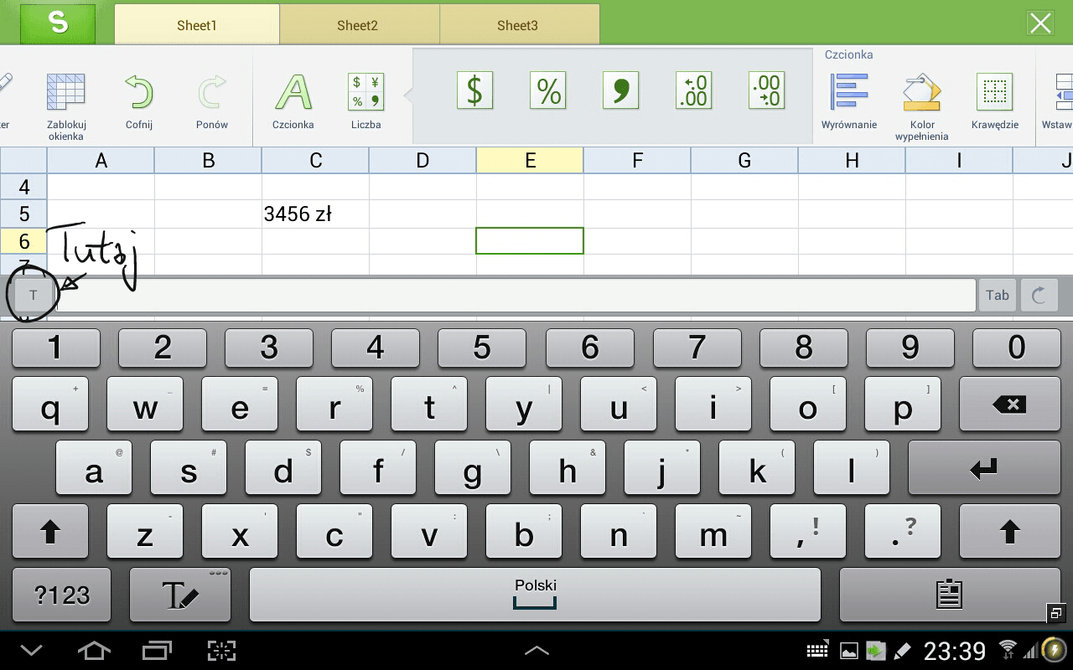Screen dimensions: 1073x670
Task: Select row 5 header
Action: coord(23,214)
